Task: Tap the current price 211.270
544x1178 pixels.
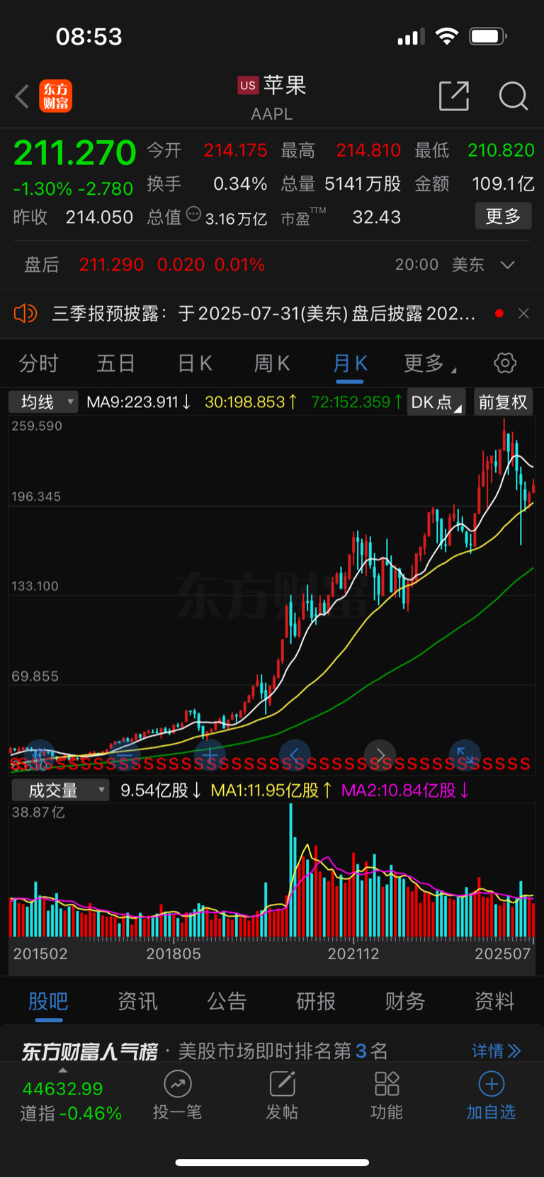Action: (x=74, y=153)
